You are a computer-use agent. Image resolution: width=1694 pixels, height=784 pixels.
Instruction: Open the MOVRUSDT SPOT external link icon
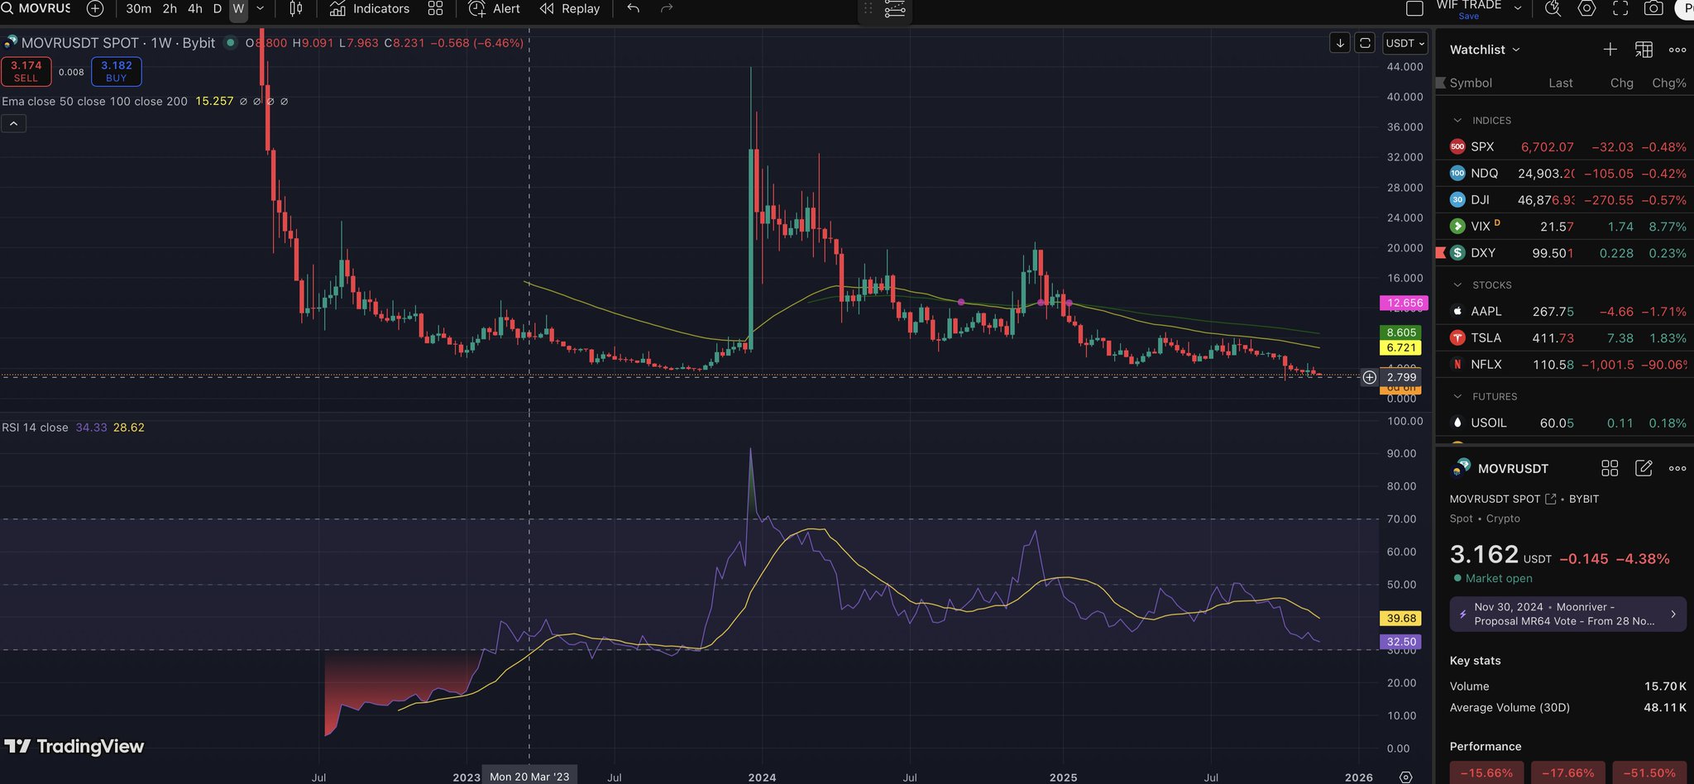(1550, 499)
